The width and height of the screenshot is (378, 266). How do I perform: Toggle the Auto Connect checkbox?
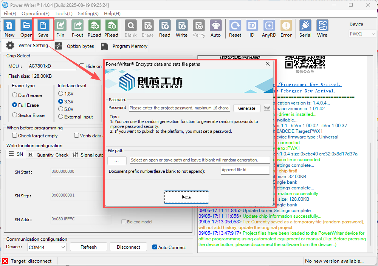(x=155, y=247)
